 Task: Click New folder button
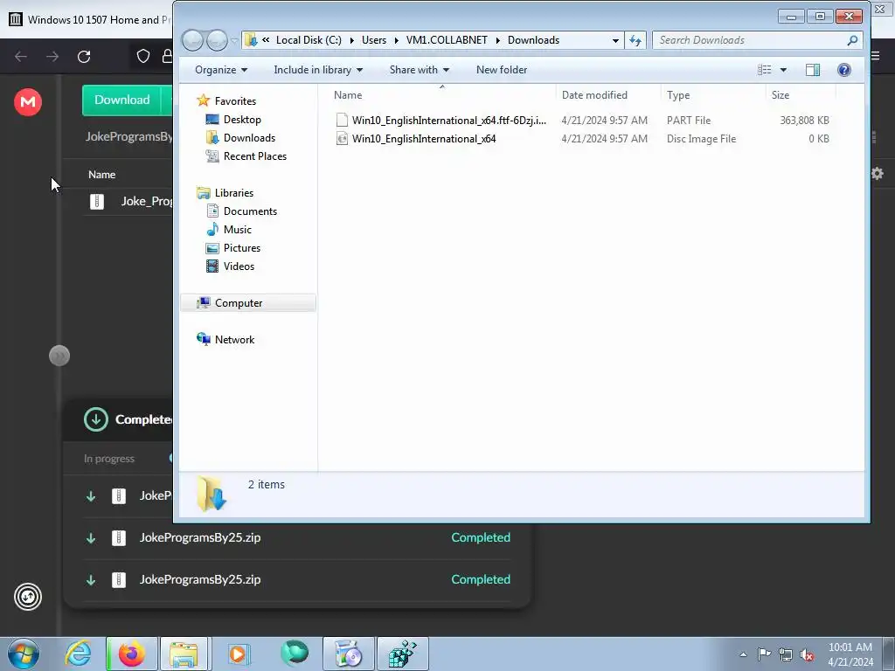point(502,70)
